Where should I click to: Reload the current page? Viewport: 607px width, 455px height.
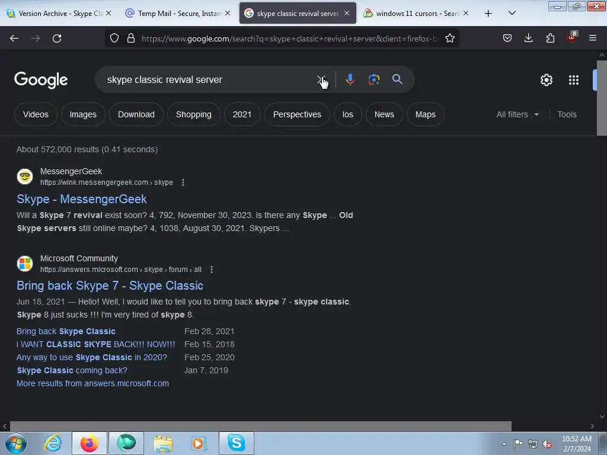pyautogui.click(x=57, y=39)
